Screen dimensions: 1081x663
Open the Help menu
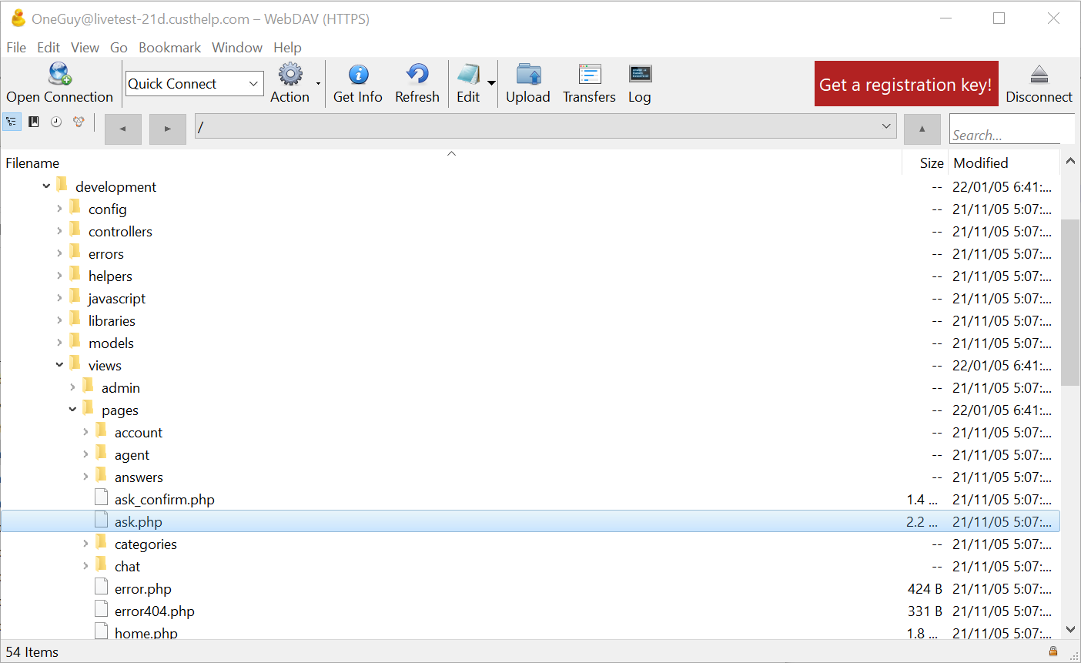click(287, 48)
